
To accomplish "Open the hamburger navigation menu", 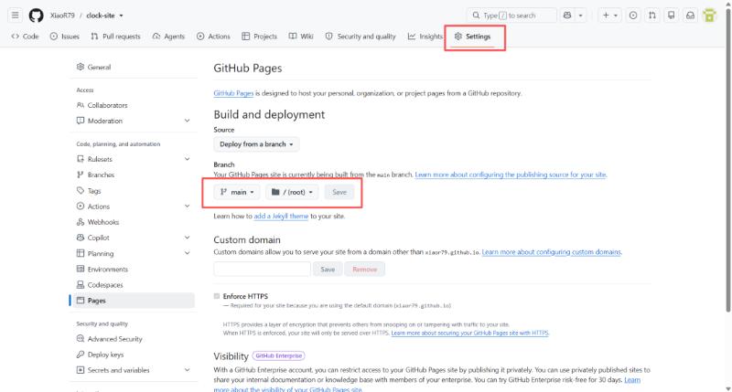I will point(15,16).
